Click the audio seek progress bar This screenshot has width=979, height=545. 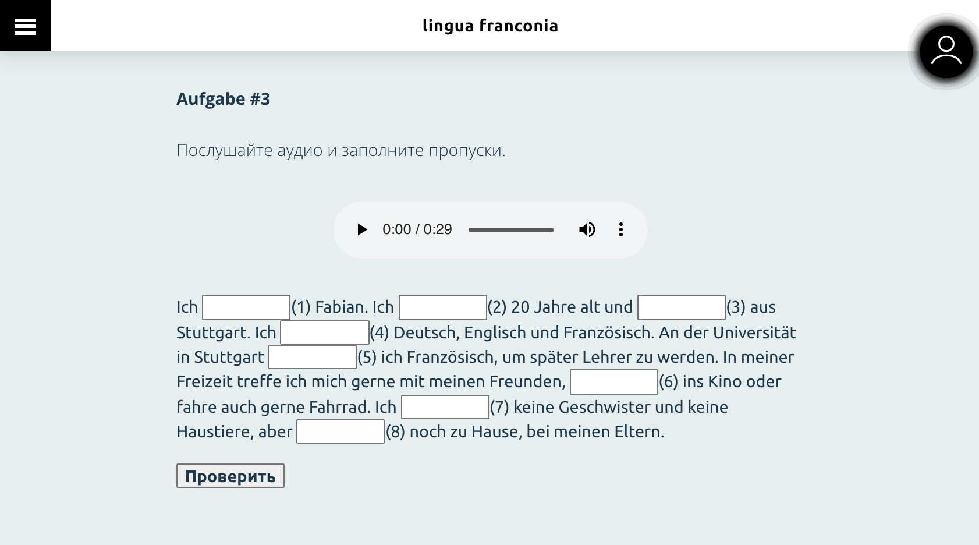pos(510,230)
